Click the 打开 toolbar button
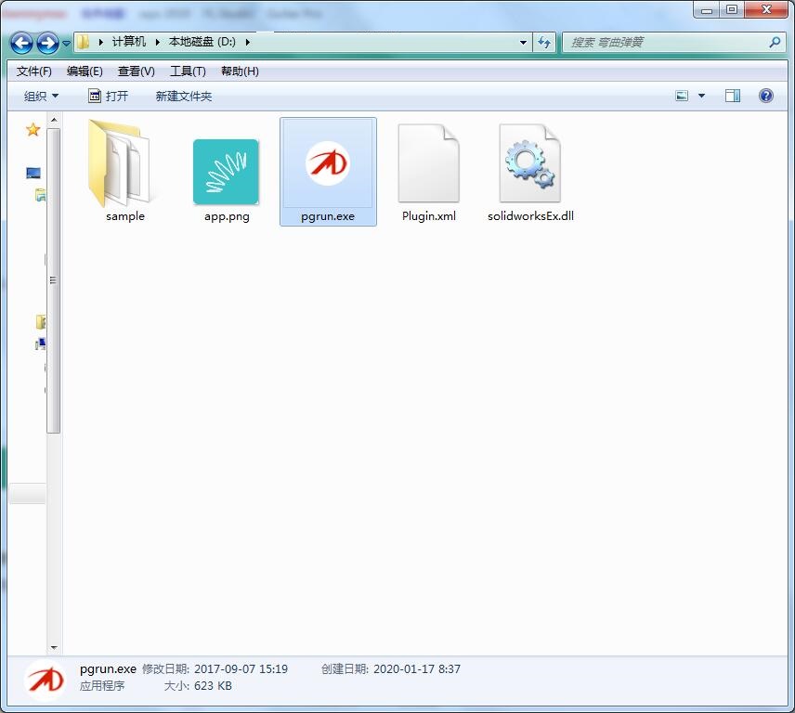The image size is (795, 713). [109, 96]
